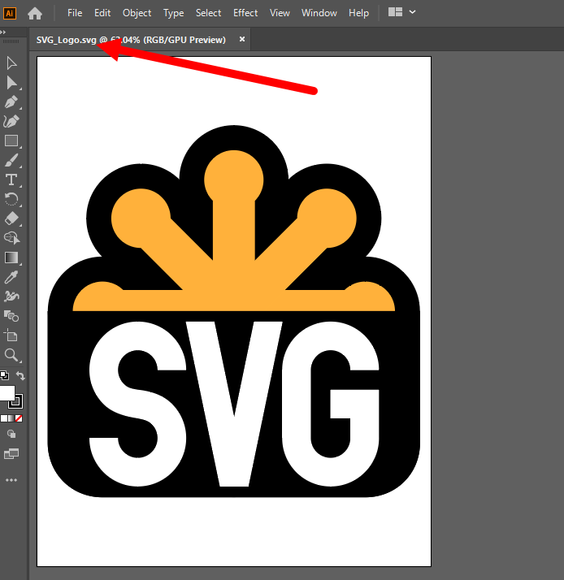Select the Rectangle tool
Viewport: 564px width, 580px height.
click(x=11, y=141)
